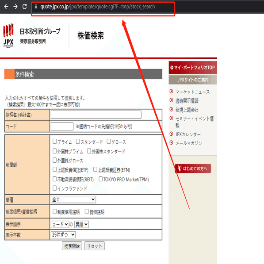Toggle the TOKYO PRO Market(TPM) checkbox

[100, 179]
